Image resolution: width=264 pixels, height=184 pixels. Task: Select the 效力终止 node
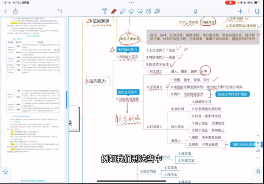[177, 127]
